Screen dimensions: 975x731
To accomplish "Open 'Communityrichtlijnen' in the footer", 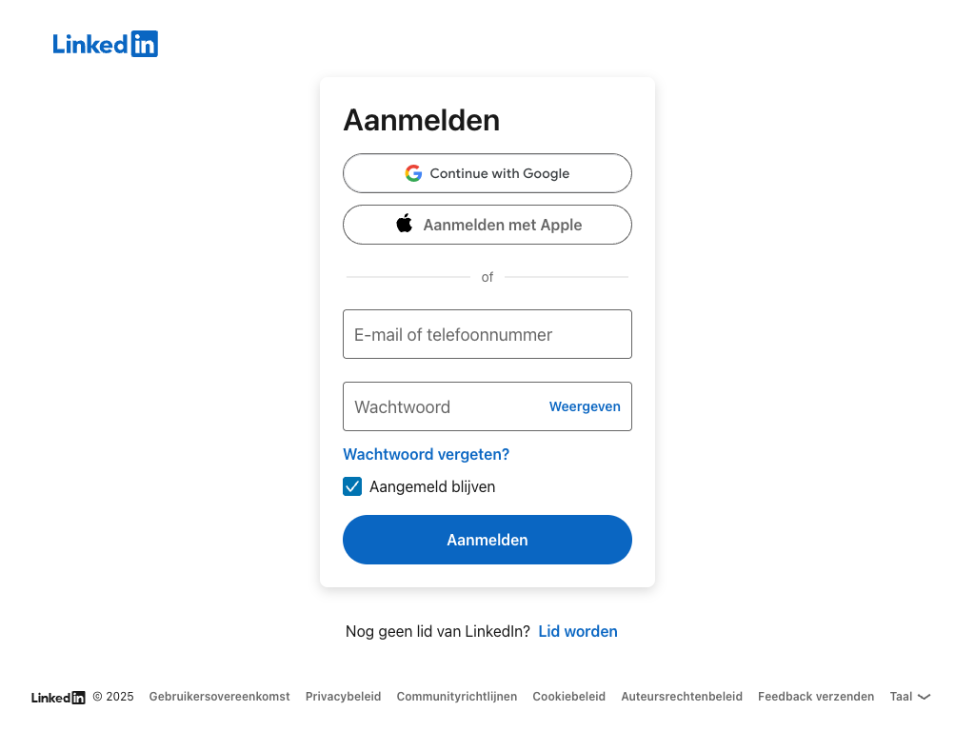I will click(457, 697).
